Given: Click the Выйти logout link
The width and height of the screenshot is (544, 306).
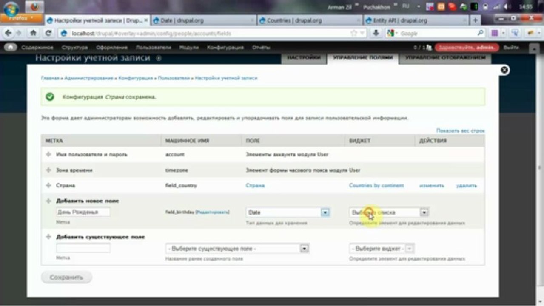Looking at the screenshot, I should [511, 48].
